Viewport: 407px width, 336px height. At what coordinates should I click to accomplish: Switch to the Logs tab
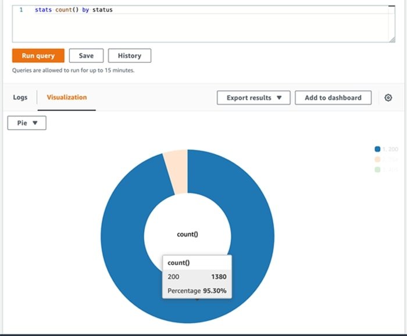[20, 97]
